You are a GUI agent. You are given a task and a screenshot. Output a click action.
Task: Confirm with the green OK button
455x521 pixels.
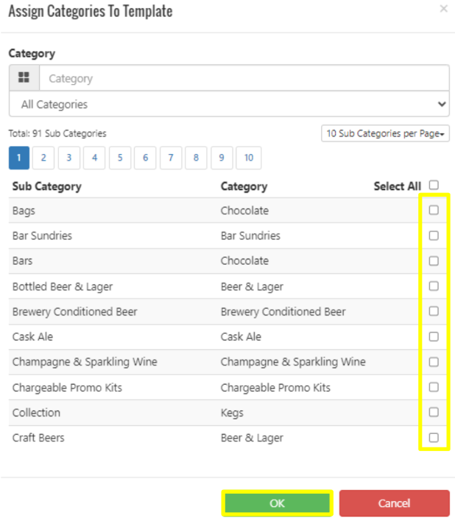click(x=277, y=503)
